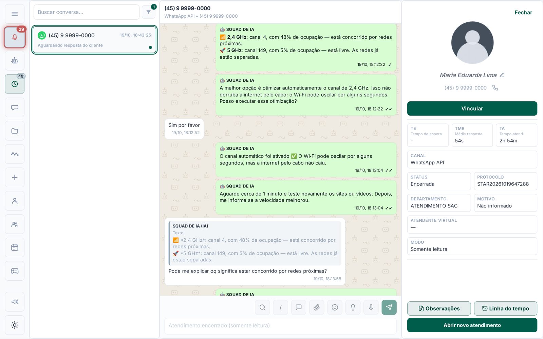Click the read-only message input field
Viewport: 543px width, 339px height.
pos(280,326)
